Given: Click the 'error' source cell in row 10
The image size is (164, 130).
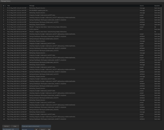Looking at the screenshot, I should click(141, 29).
